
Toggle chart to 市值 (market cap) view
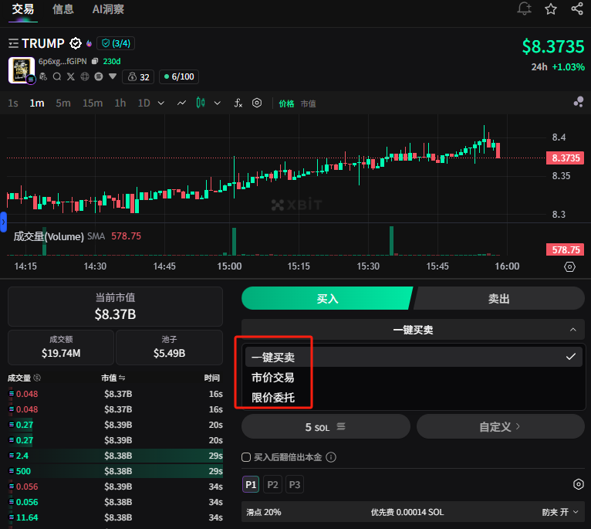click(x=309, y=103)
